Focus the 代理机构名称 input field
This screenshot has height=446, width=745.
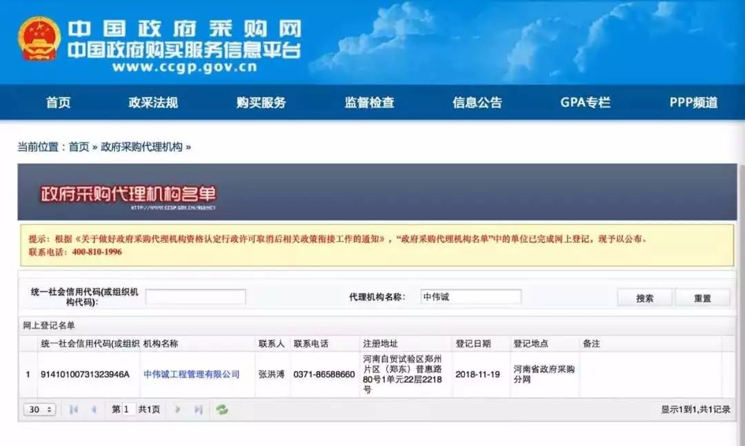pyautogui.click(x=471, y=297)
